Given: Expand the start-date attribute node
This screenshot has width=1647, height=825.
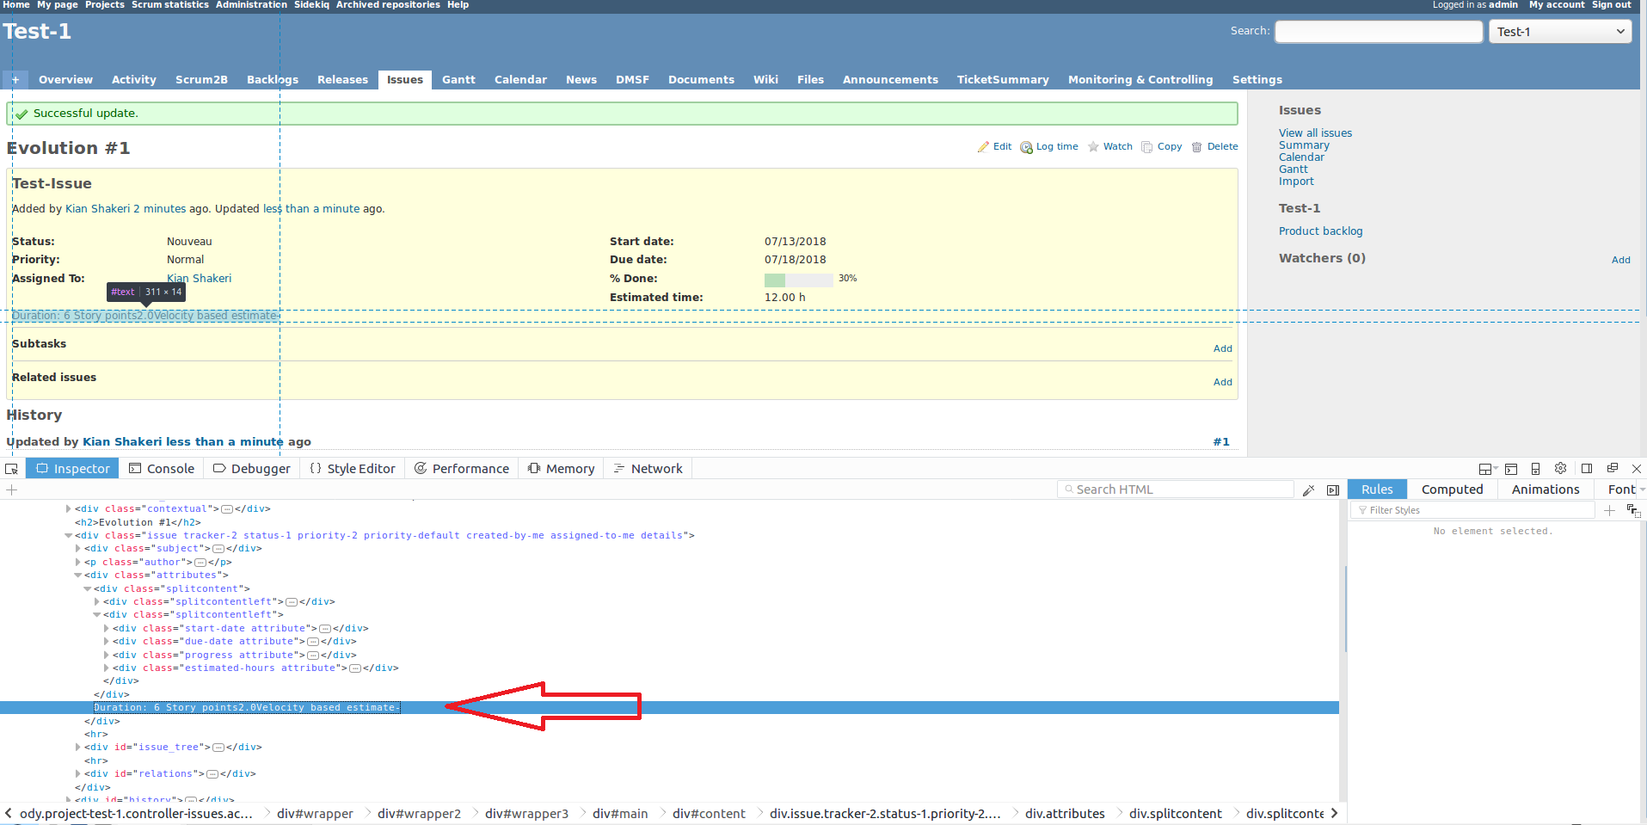Looking at the screenshot, I should 106,629.
